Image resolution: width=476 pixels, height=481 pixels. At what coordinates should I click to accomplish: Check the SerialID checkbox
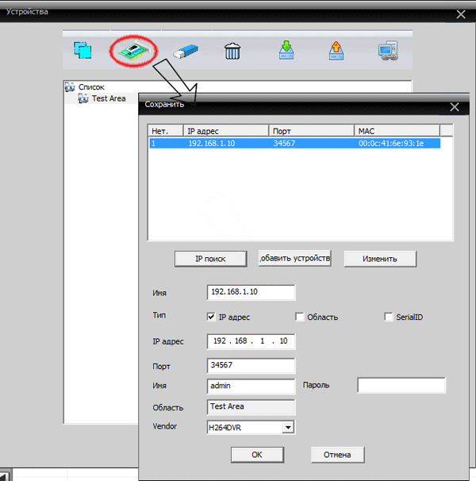[388, 317]
